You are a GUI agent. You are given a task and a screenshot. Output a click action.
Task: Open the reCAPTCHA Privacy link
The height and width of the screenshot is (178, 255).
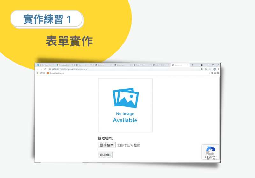[210, 157]
